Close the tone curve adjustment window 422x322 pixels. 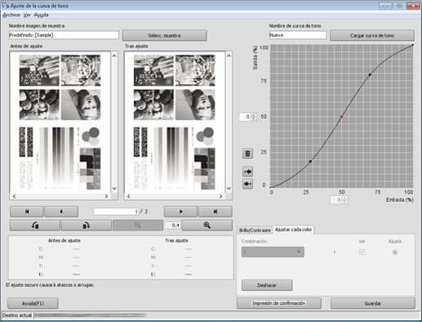click(x=414, y=6)
